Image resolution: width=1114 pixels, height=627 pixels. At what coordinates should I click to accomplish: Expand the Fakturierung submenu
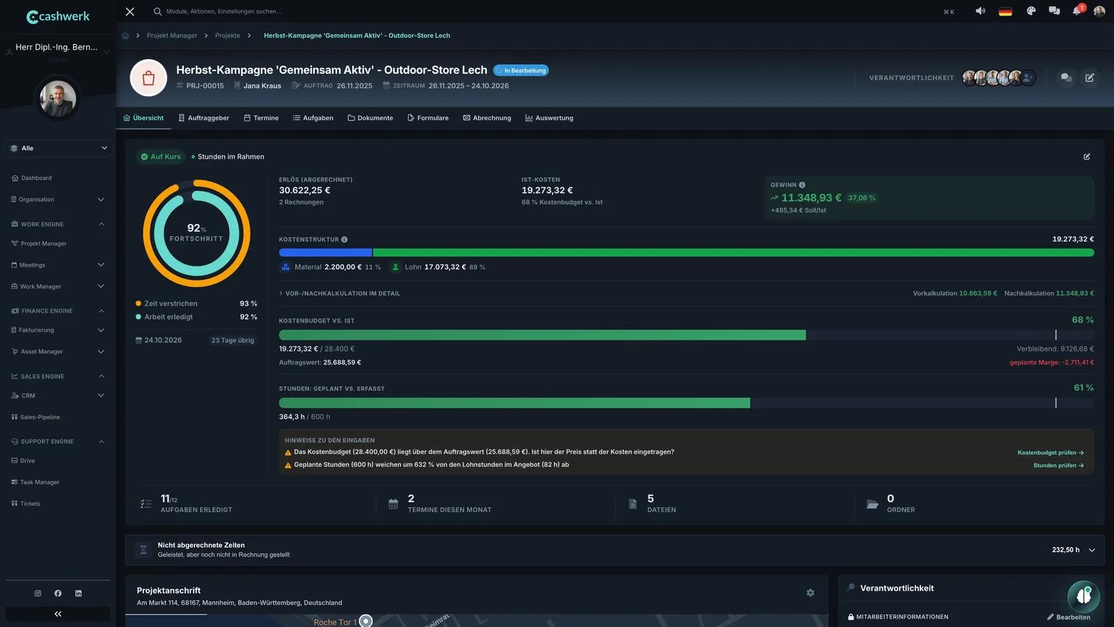(x=58, y=330)
